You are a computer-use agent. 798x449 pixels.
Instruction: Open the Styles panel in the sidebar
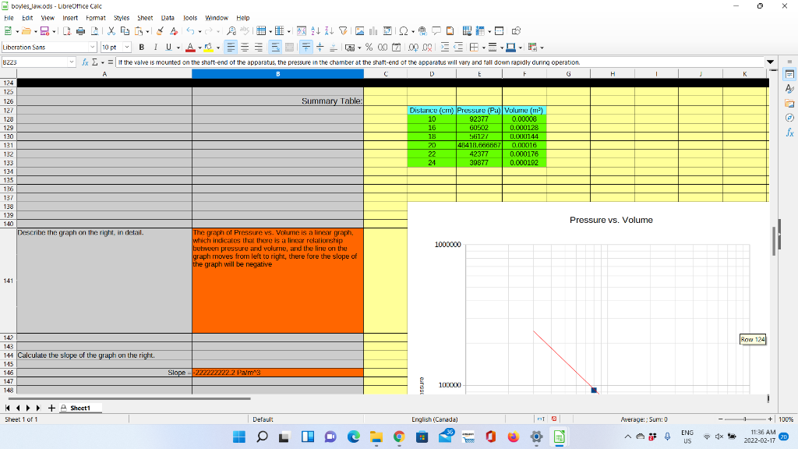[x=789, y=89]
